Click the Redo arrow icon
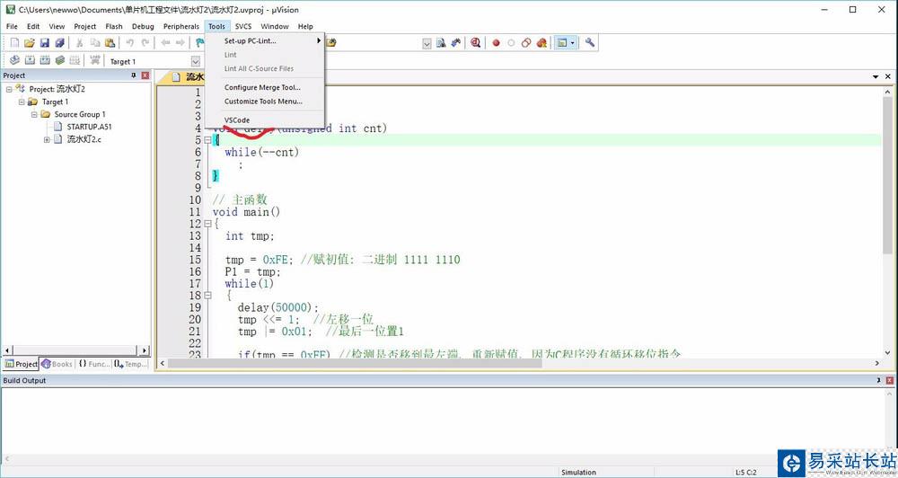Viewport: 898px width, 478px height. pyautogui.click(x=145, y=43)
